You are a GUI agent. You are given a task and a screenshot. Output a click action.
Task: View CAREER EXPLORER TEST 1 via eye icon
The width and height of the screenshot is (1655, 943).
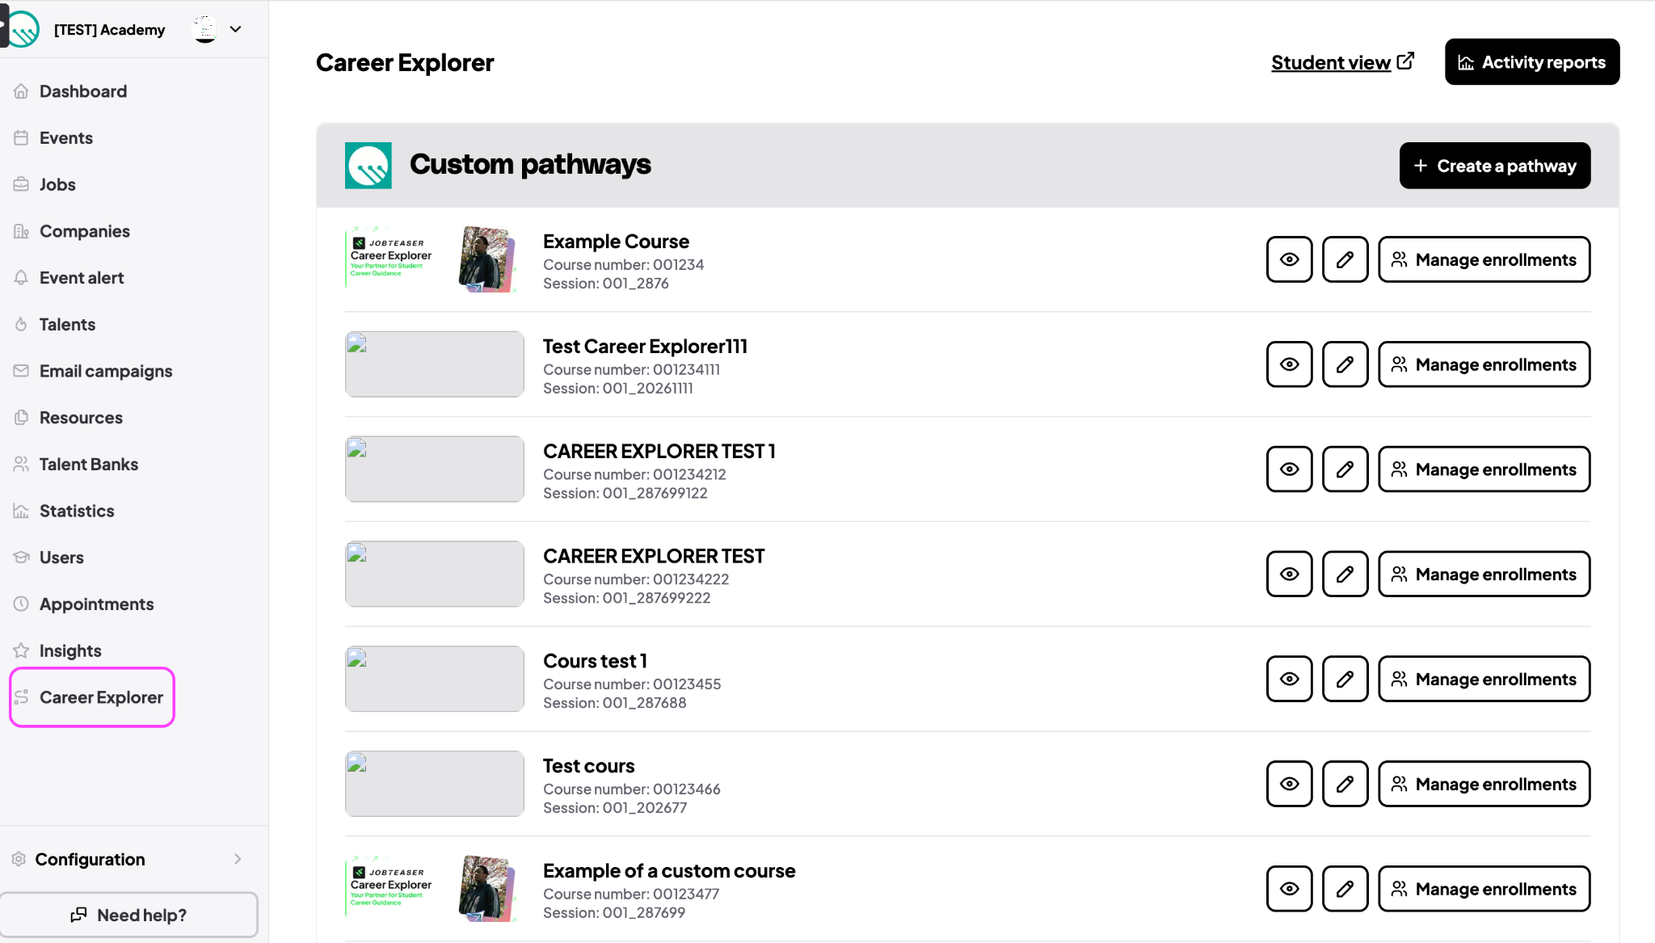tap(1289, 469)
